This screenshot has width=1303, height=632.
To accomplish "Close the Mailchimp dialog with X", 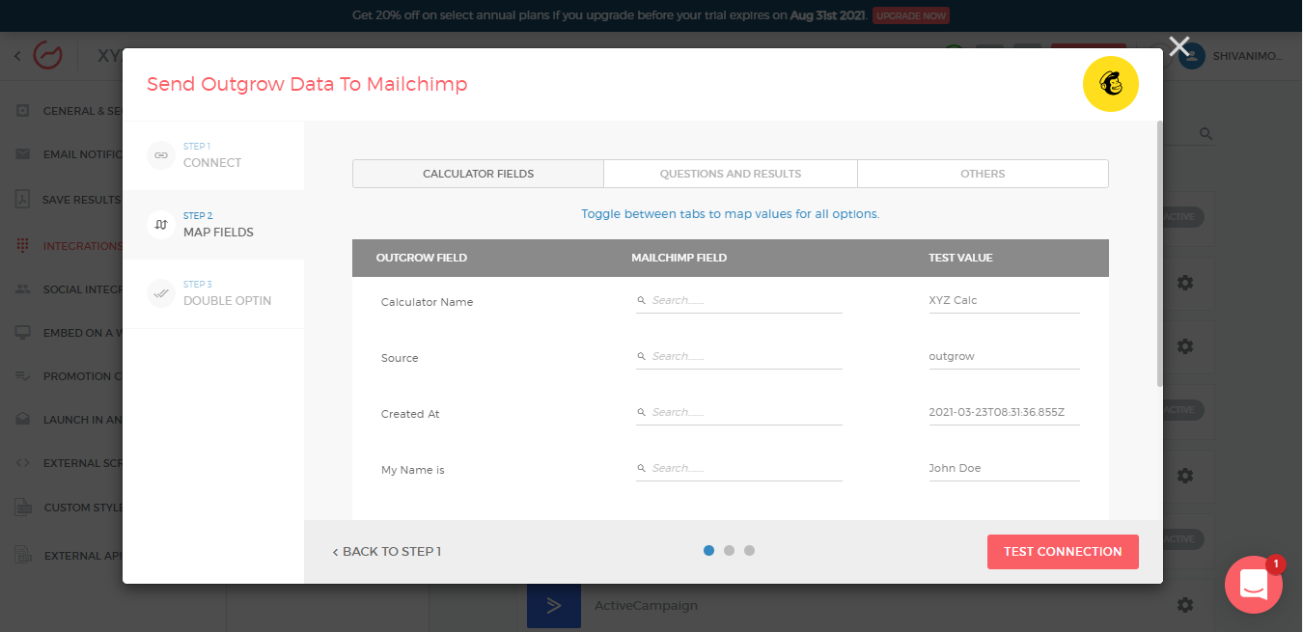I will coord(1178,46).
